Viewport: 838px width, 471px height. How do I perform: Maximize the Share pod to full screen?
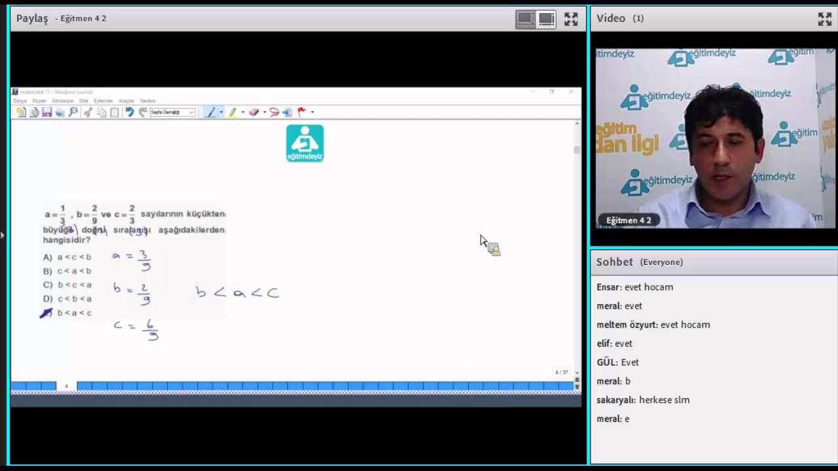click(571, 19)
